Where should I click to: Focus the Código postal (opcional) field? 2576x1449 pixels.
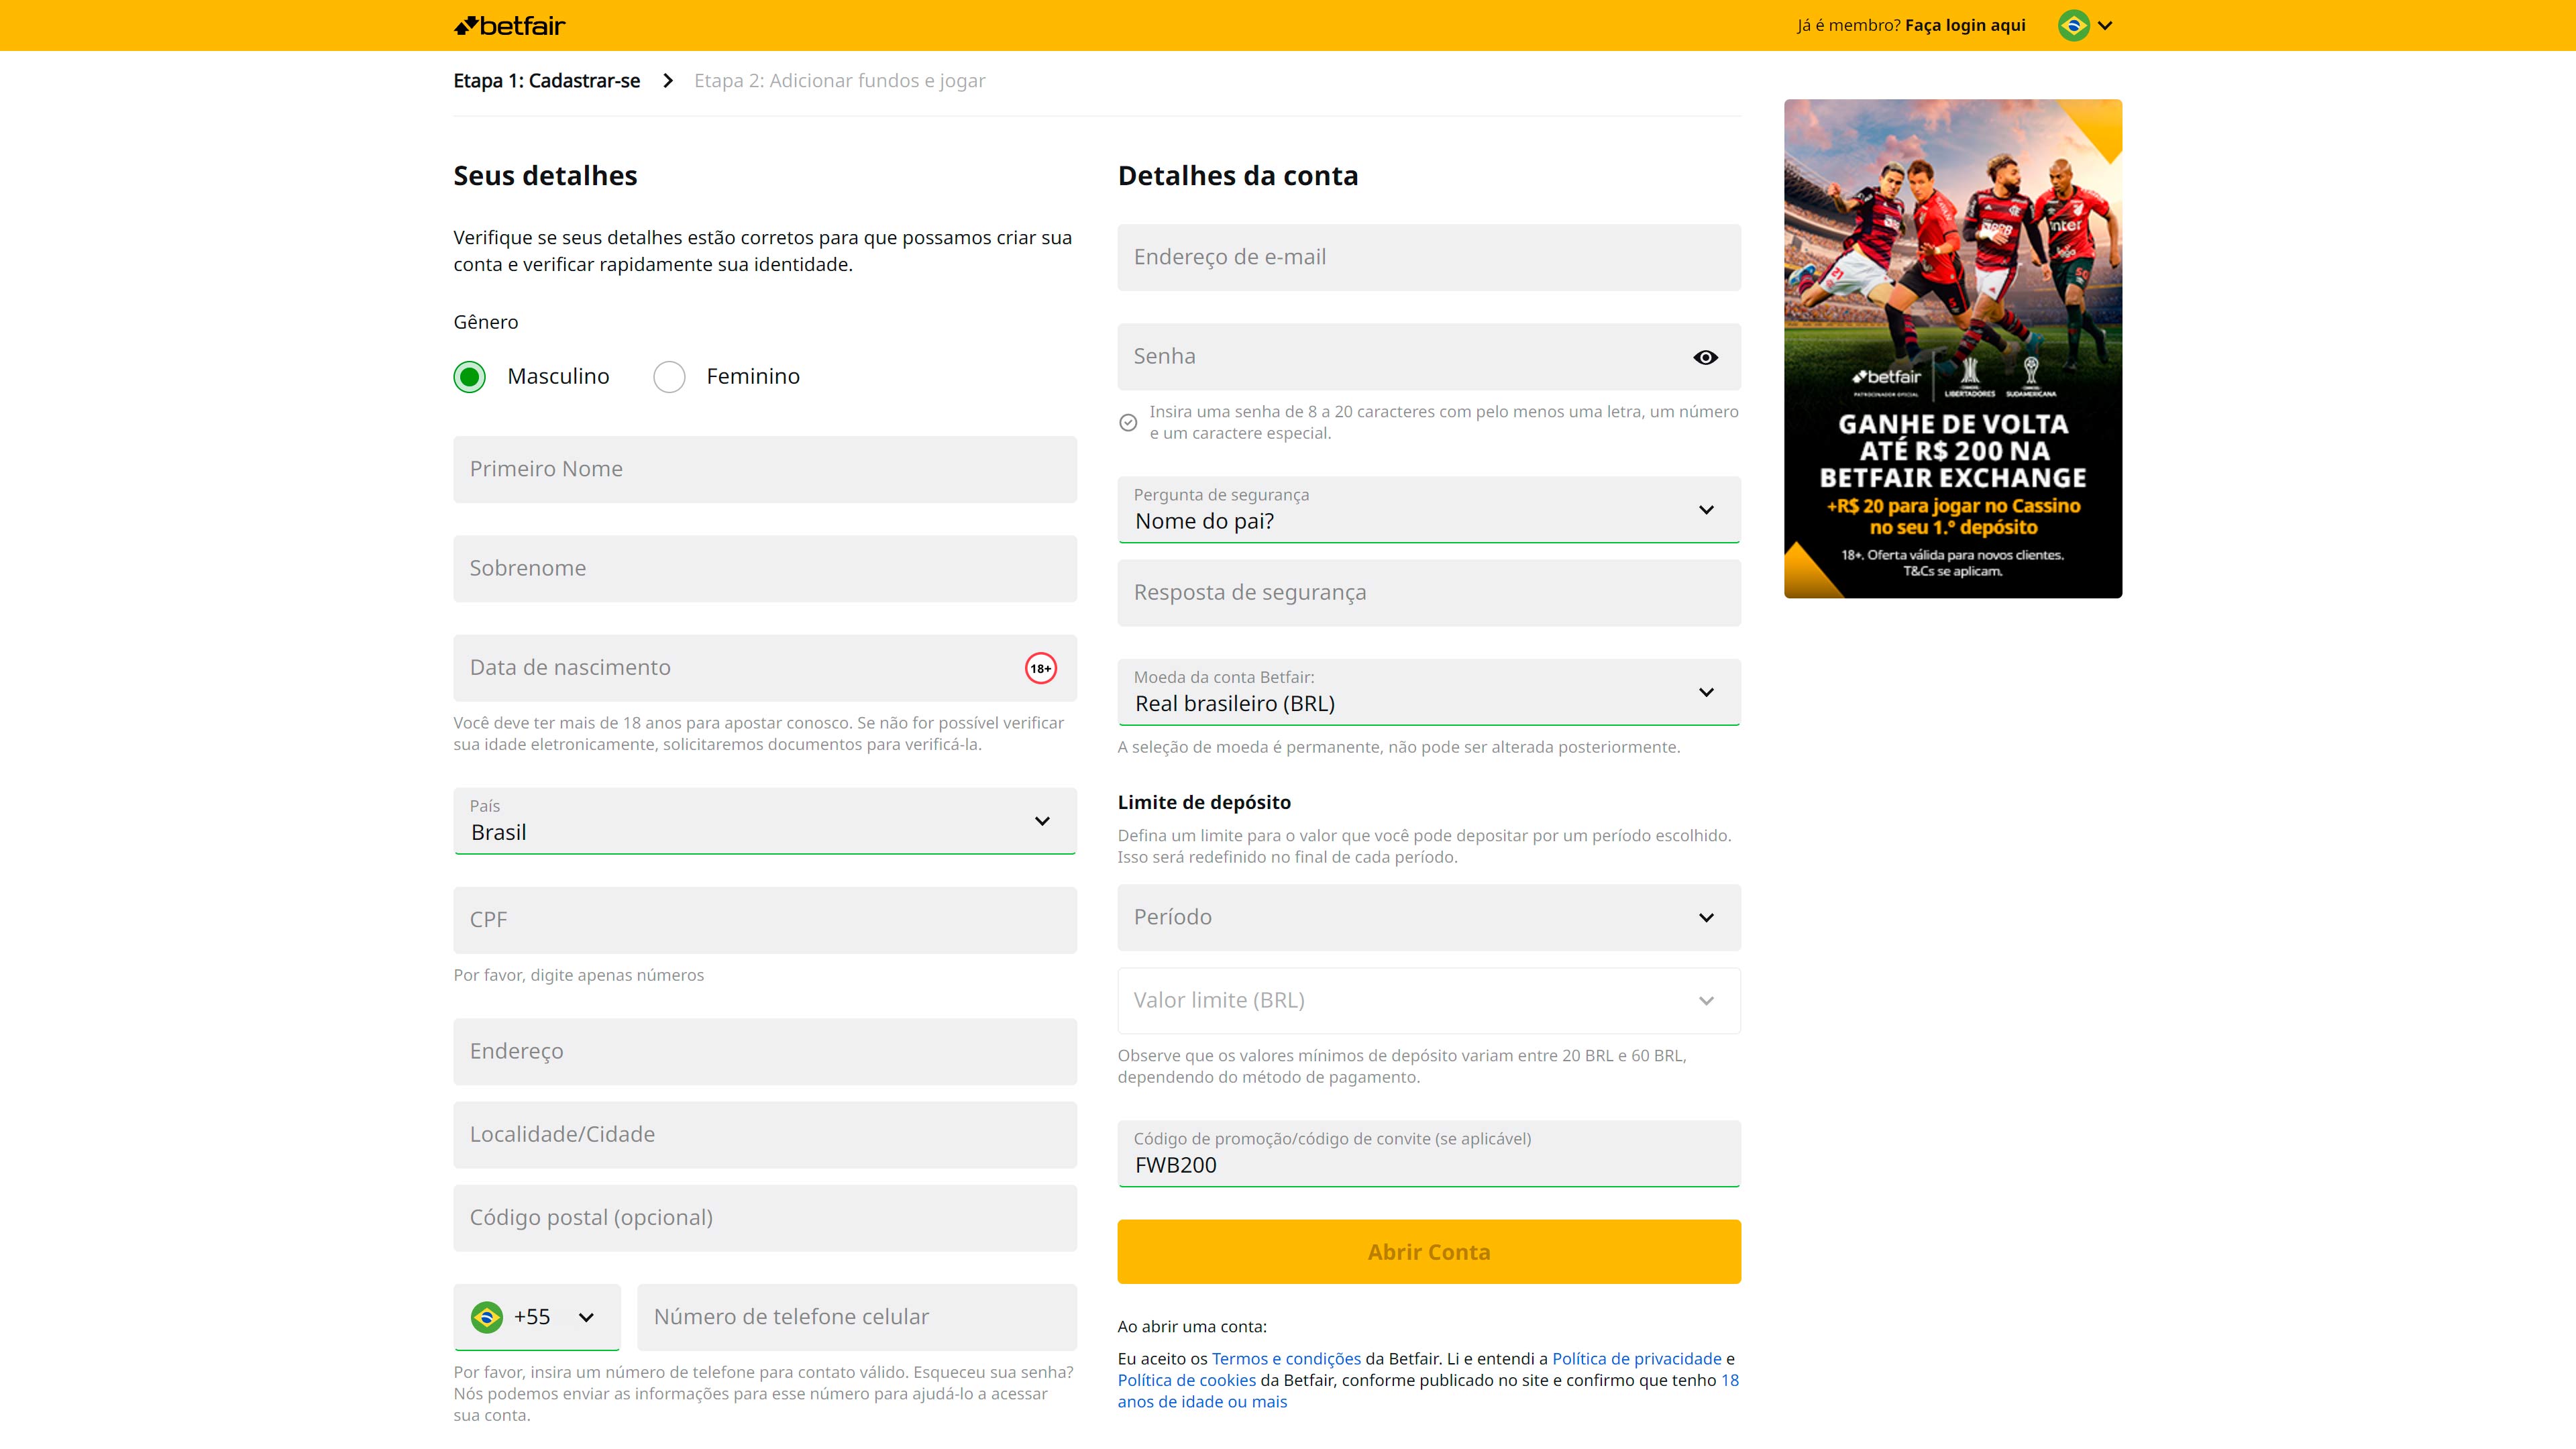(765, 1218)
